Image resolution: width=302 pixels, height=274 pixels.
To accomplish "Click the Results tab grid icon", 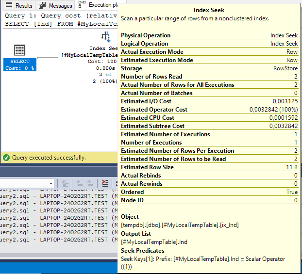I will point(9,6).
